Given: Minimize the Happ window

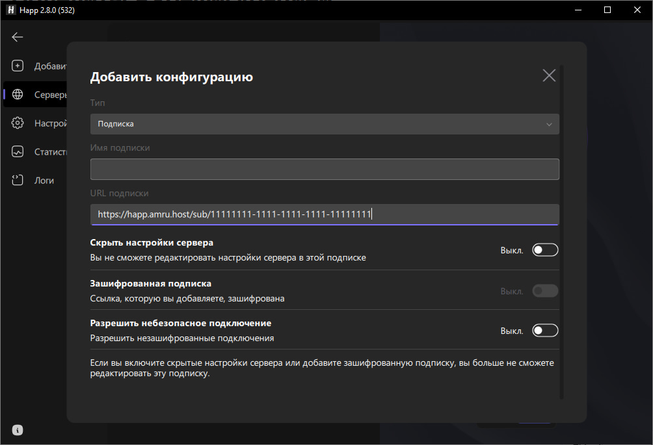Looking at the screenshot, I should [578, 10].
